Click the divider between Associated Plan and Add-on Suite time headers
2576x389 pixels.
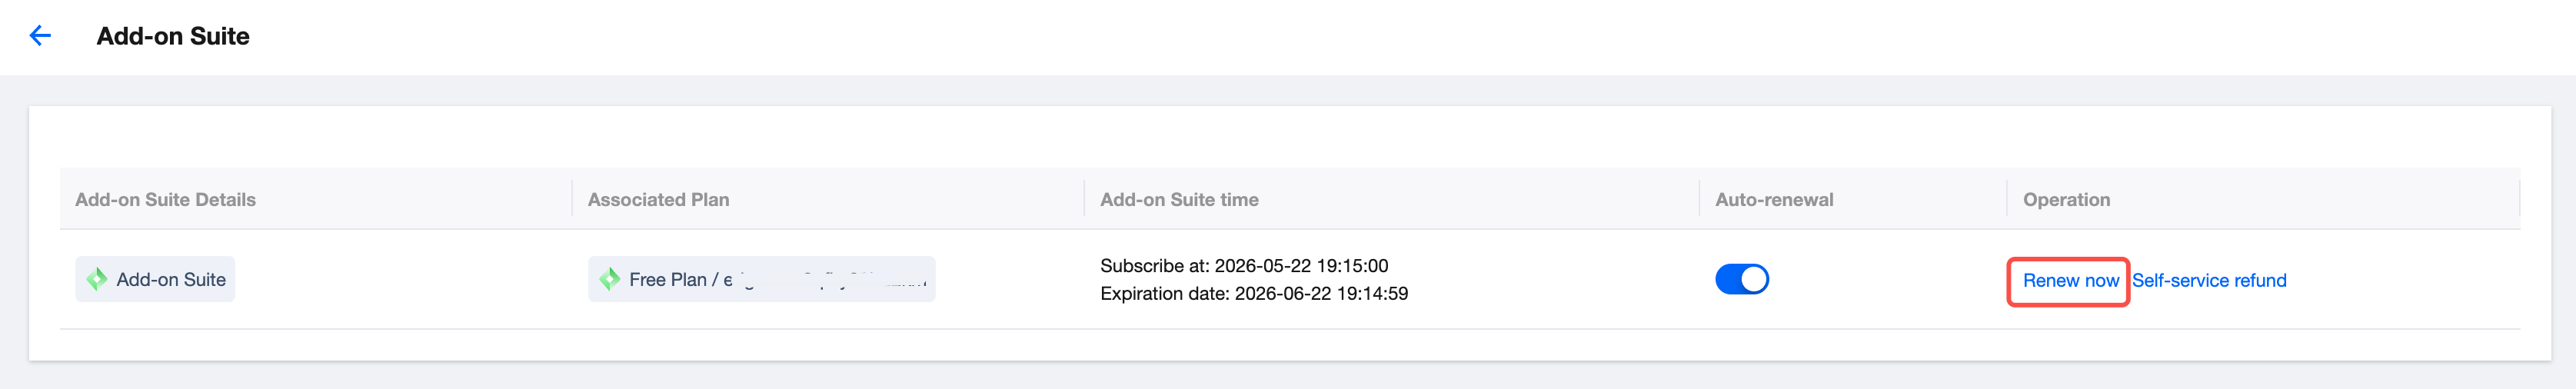[x=1084, y=199]
